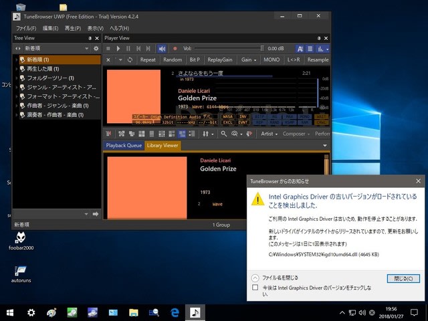Click the large grid view icon
The width and height of the screenshot is (428, 321).
point(142,134)
